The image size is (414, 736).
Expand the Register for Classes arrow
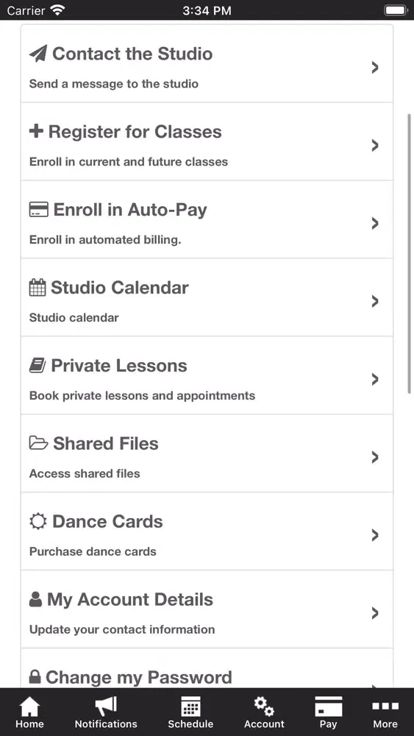[x=374, y=146]
